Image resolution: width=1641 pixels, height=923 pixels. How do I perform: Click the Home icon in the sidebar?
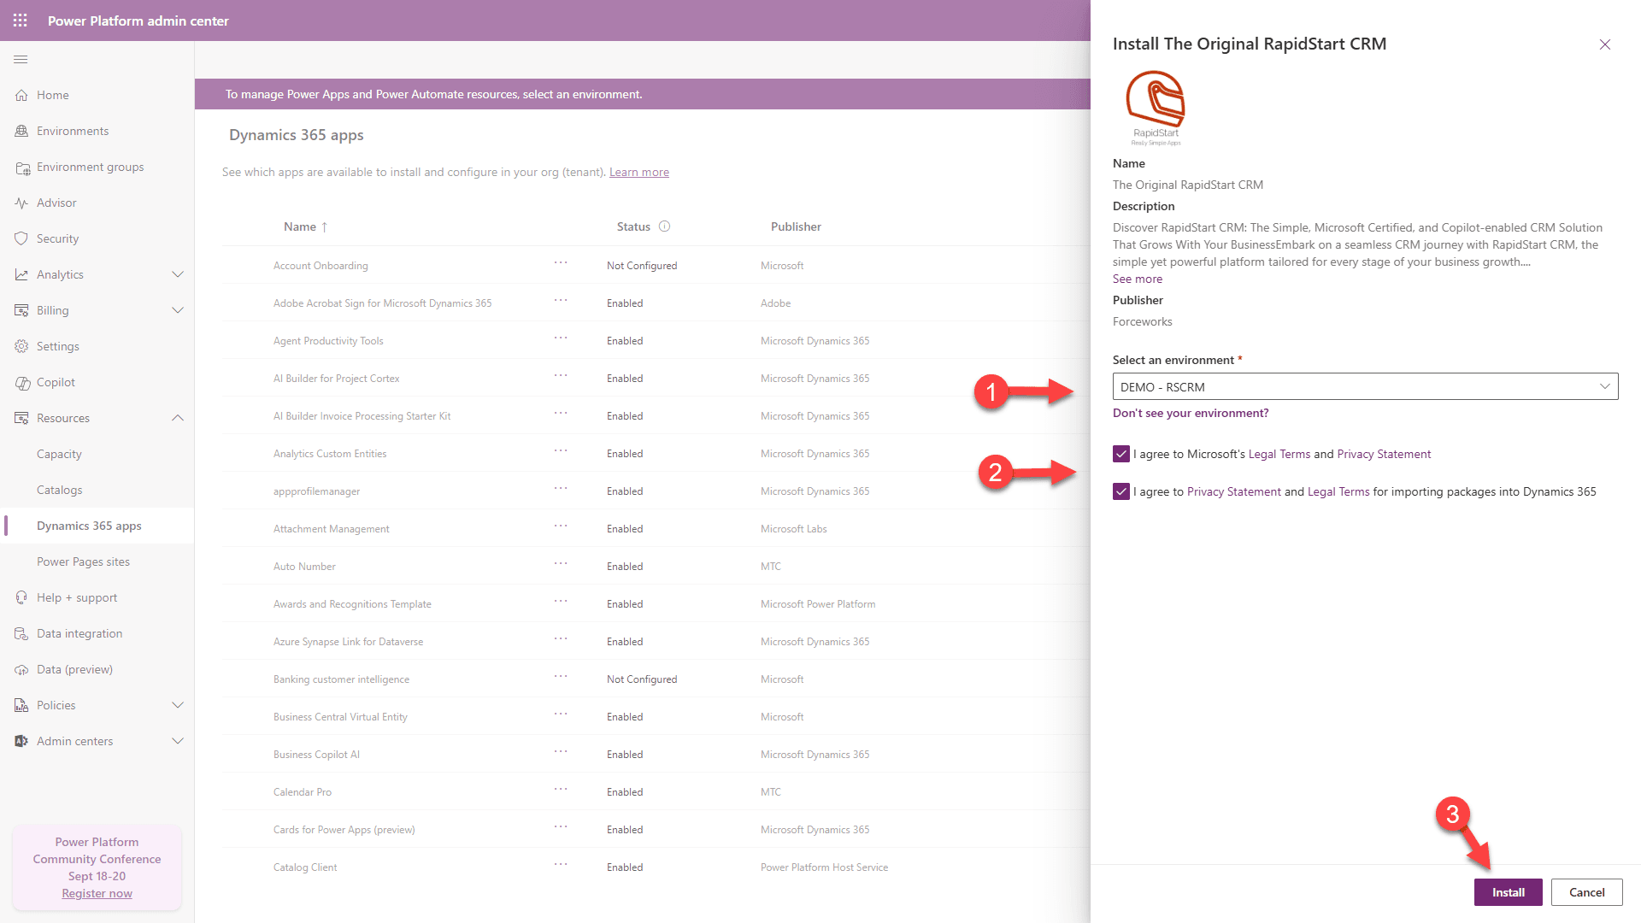click(22, 95)
